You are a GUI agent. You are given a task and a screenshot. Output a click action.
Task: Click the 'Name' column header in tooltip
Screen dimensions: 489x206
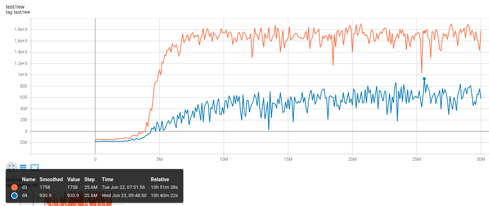coord(28,179)
